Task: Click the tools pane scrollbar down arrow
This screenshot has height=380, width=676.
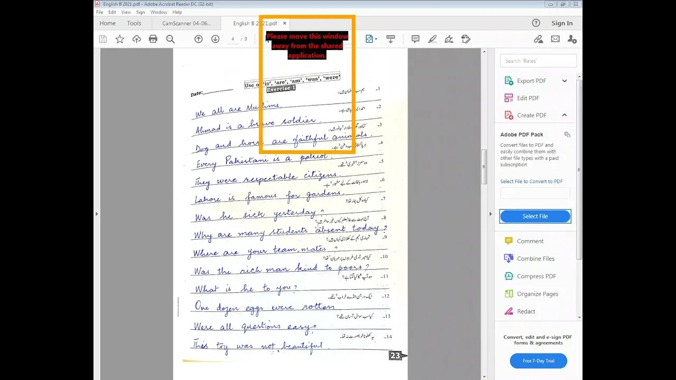Action: (x=579, y=318)
